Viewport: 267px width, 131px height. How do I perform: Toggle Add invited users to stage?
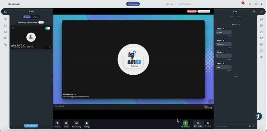point(41,22)
